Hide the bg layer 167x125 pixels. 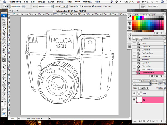click(134, 100)
